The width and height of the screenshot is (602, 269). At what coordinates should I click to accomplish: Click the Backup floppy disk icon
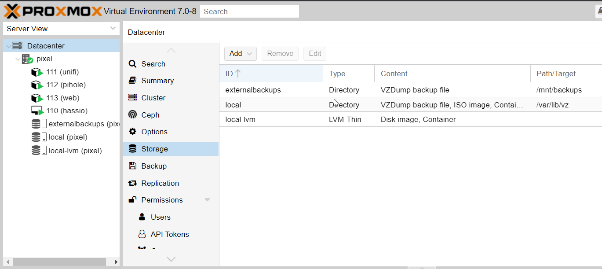click(x=132, y=166)
